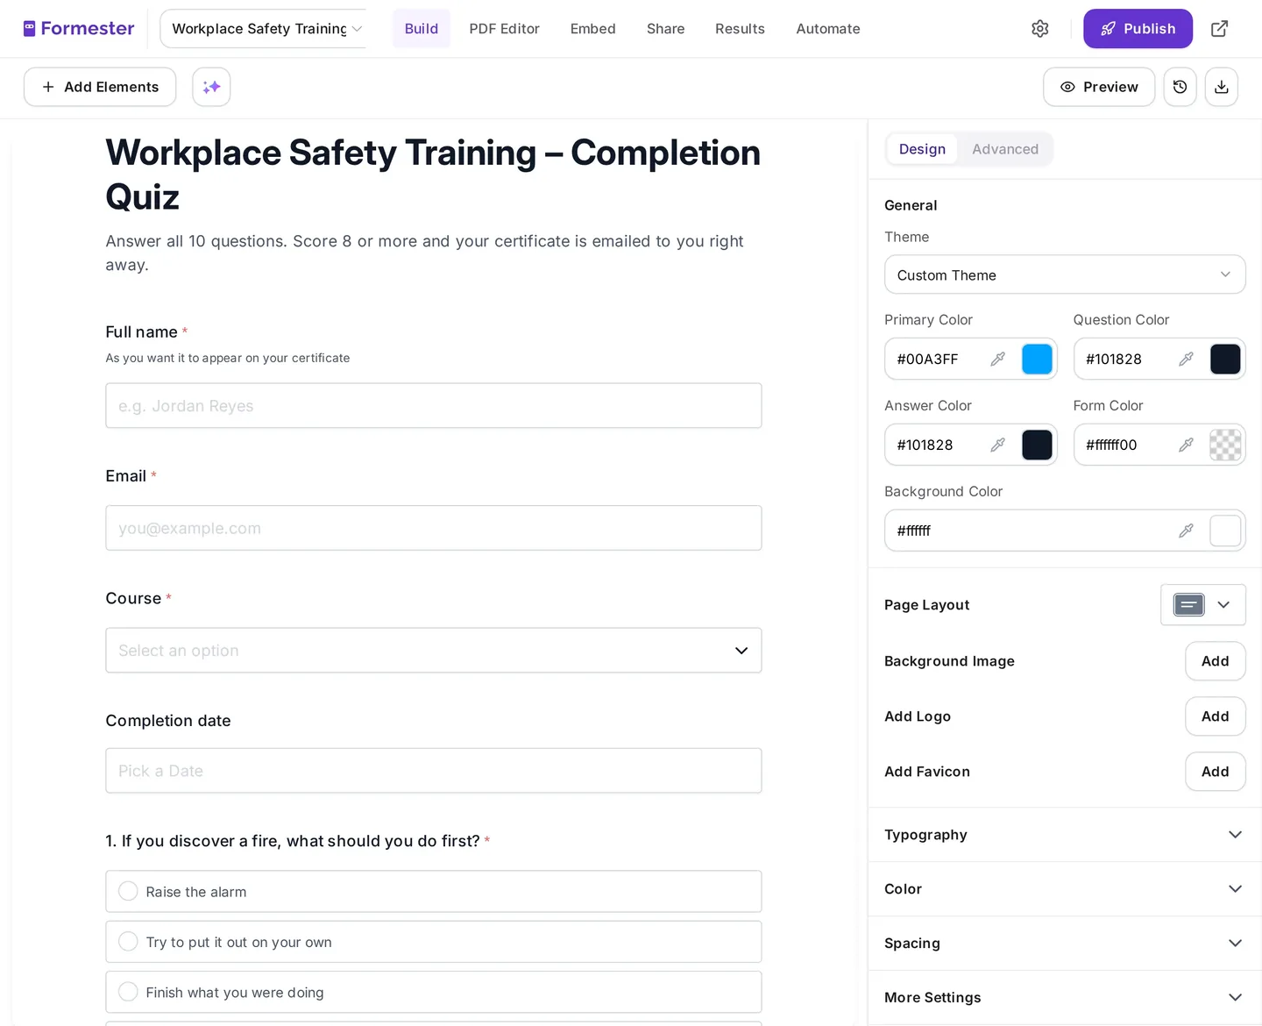This screenshot has height=1026, width=1262.
Task: Click Add next to Add Logo
Action: [x=1215, y=716]
